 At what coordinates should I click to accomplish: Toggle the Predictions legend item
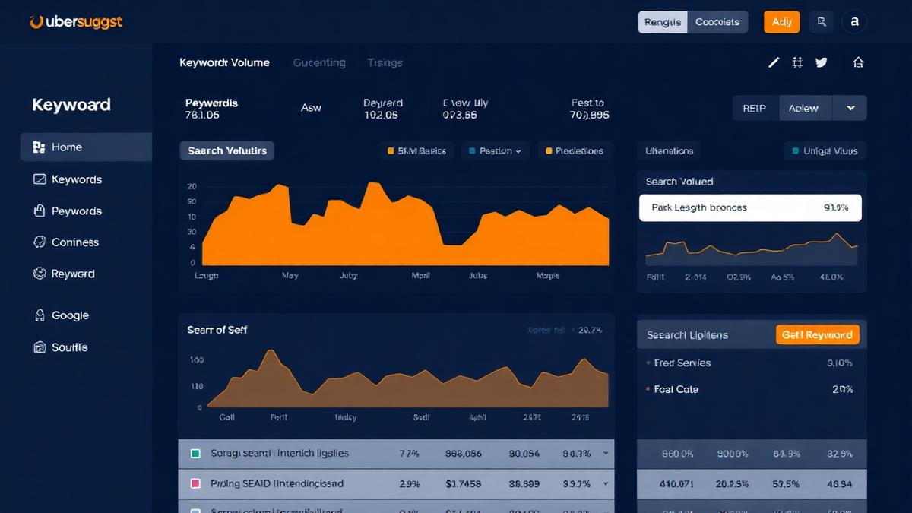(575, 150)
